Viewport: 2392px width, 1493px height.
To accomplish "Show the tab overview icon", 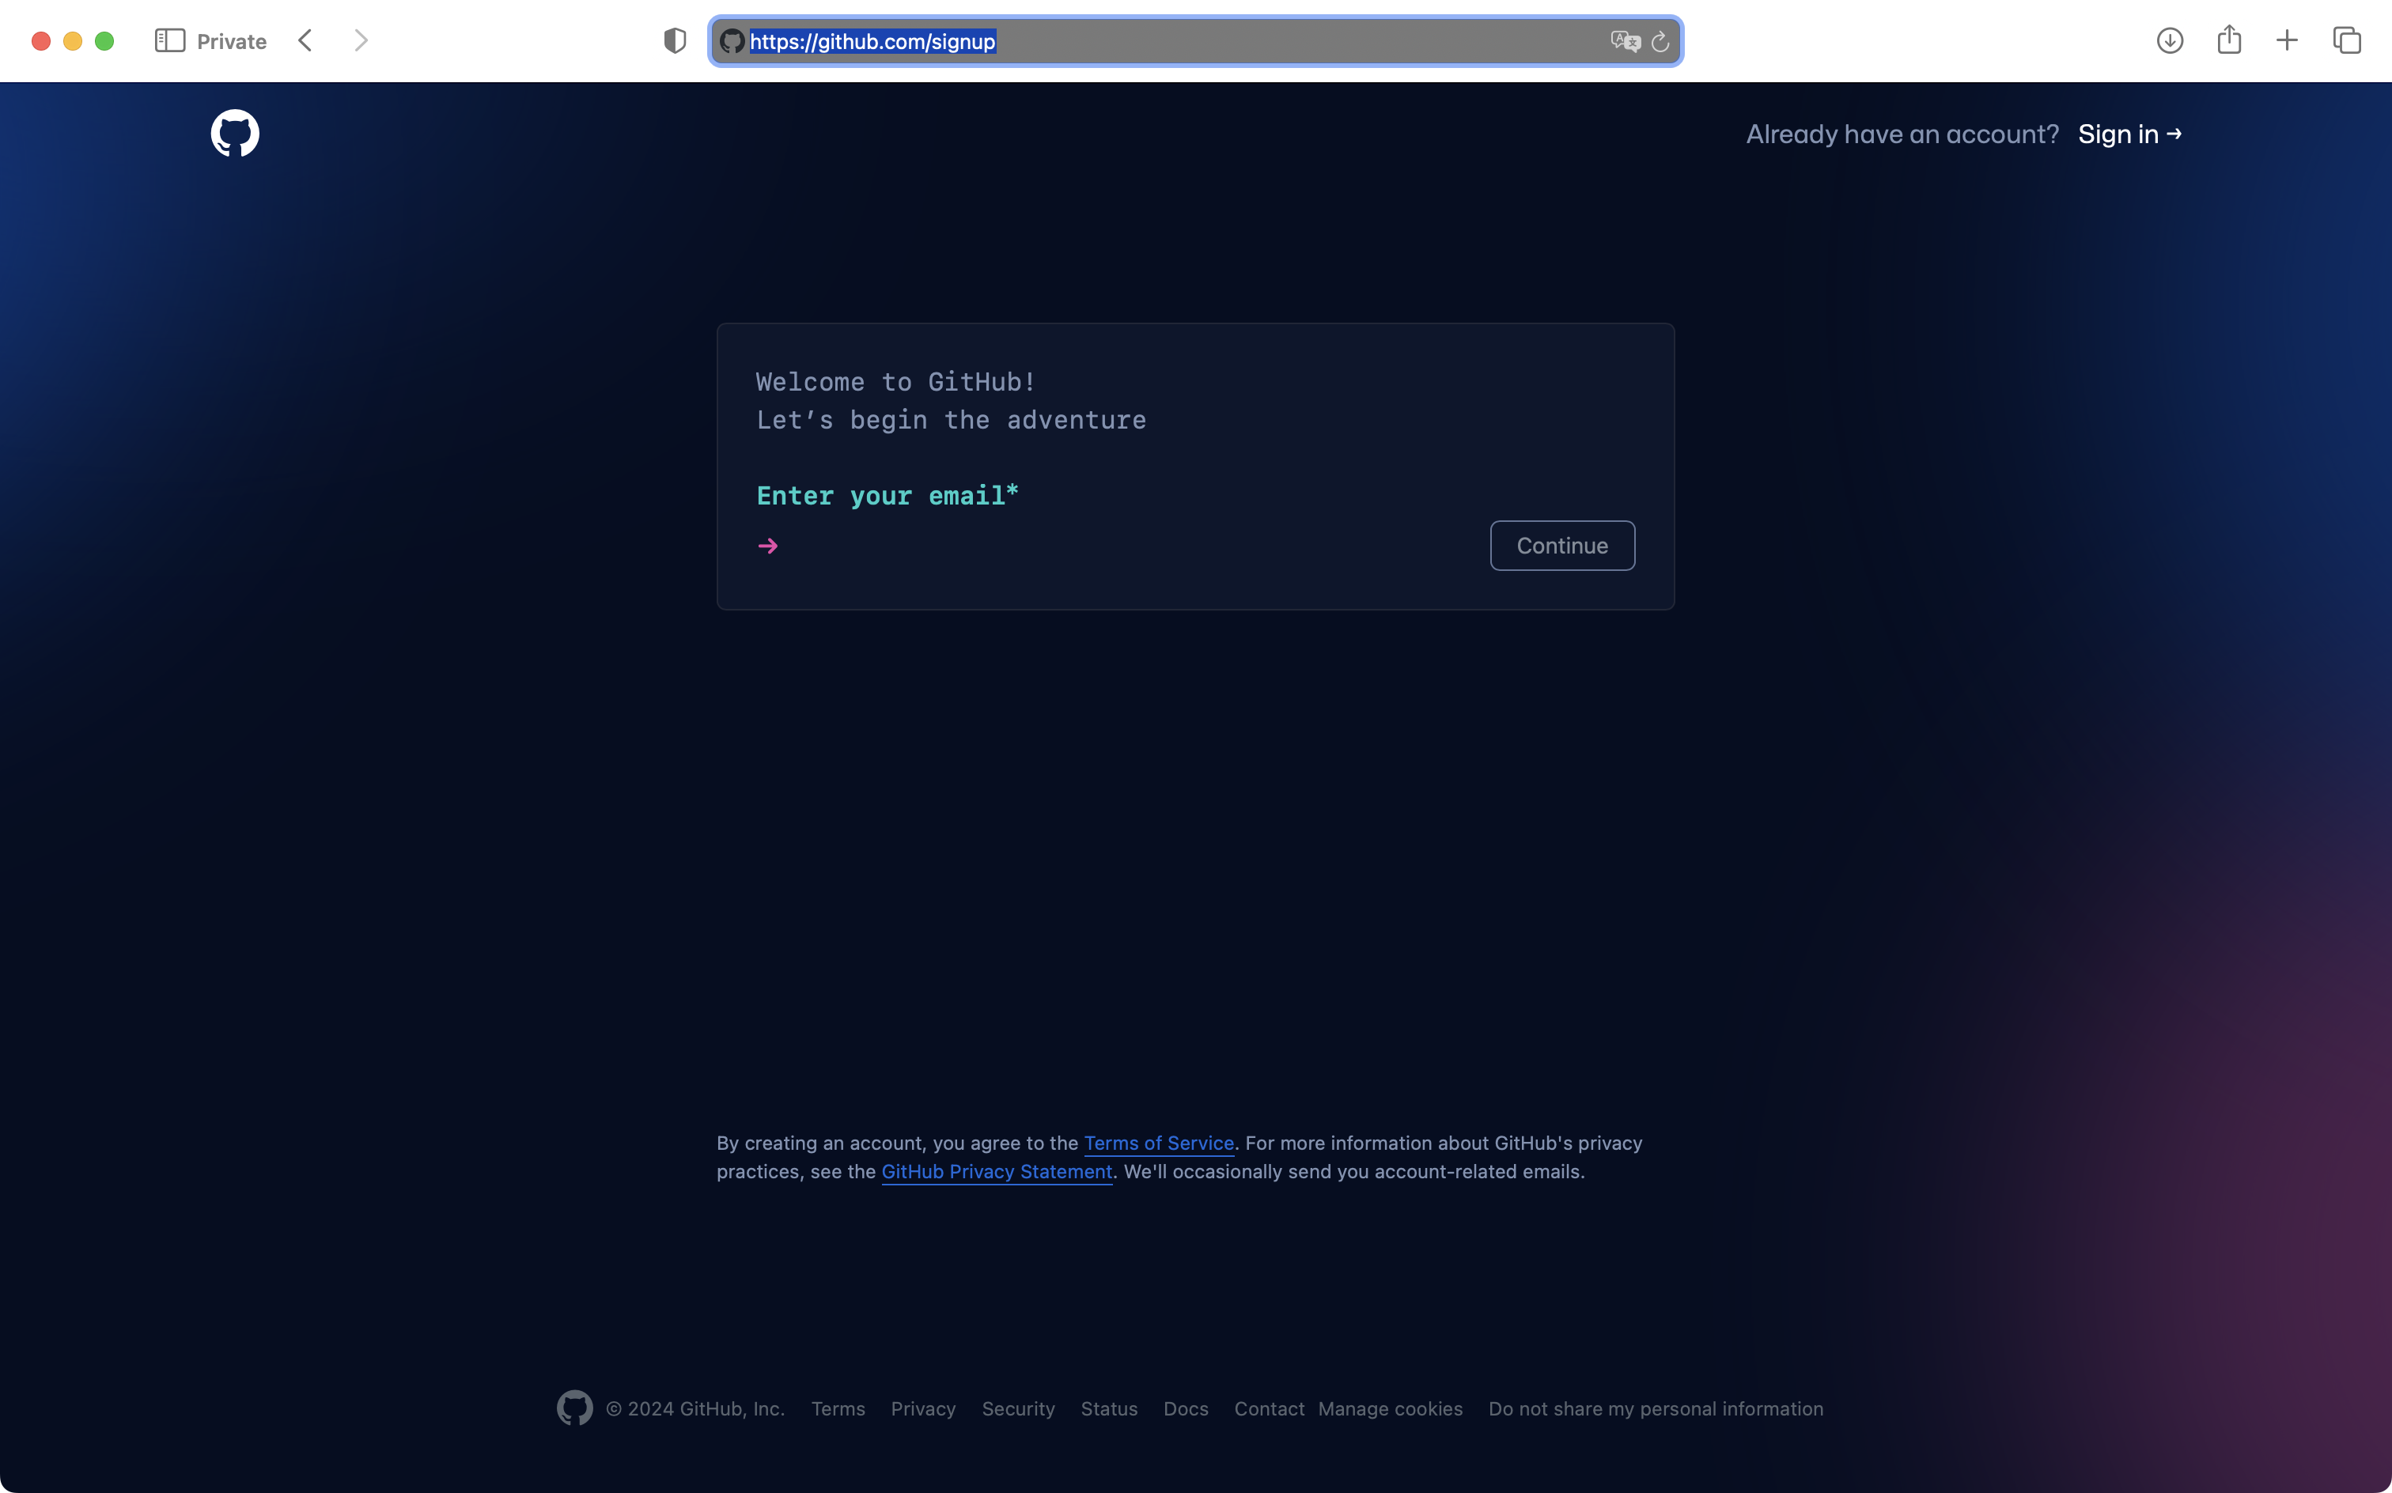I will click(x=2347, y=40).
